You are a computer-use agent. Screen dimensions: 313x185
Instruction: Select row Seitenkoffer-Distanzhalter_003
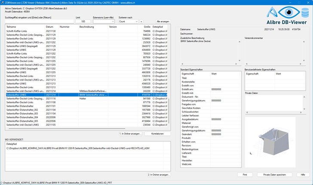coord(86,114)
